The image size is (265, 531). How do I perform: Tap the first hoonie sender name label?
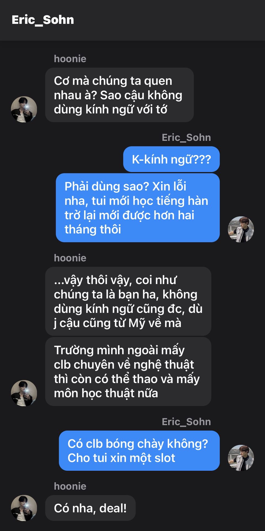coord(70,59)
